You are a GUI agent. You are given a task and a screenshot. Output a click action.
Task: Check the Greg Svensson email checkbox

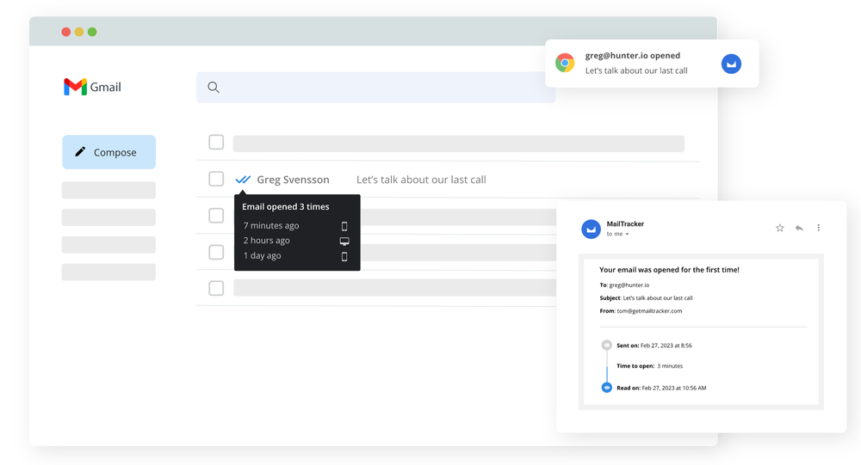216,179
